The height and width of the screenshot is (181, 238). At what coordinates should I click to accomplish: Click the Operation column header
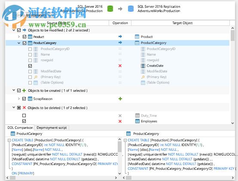click(120, 23)
